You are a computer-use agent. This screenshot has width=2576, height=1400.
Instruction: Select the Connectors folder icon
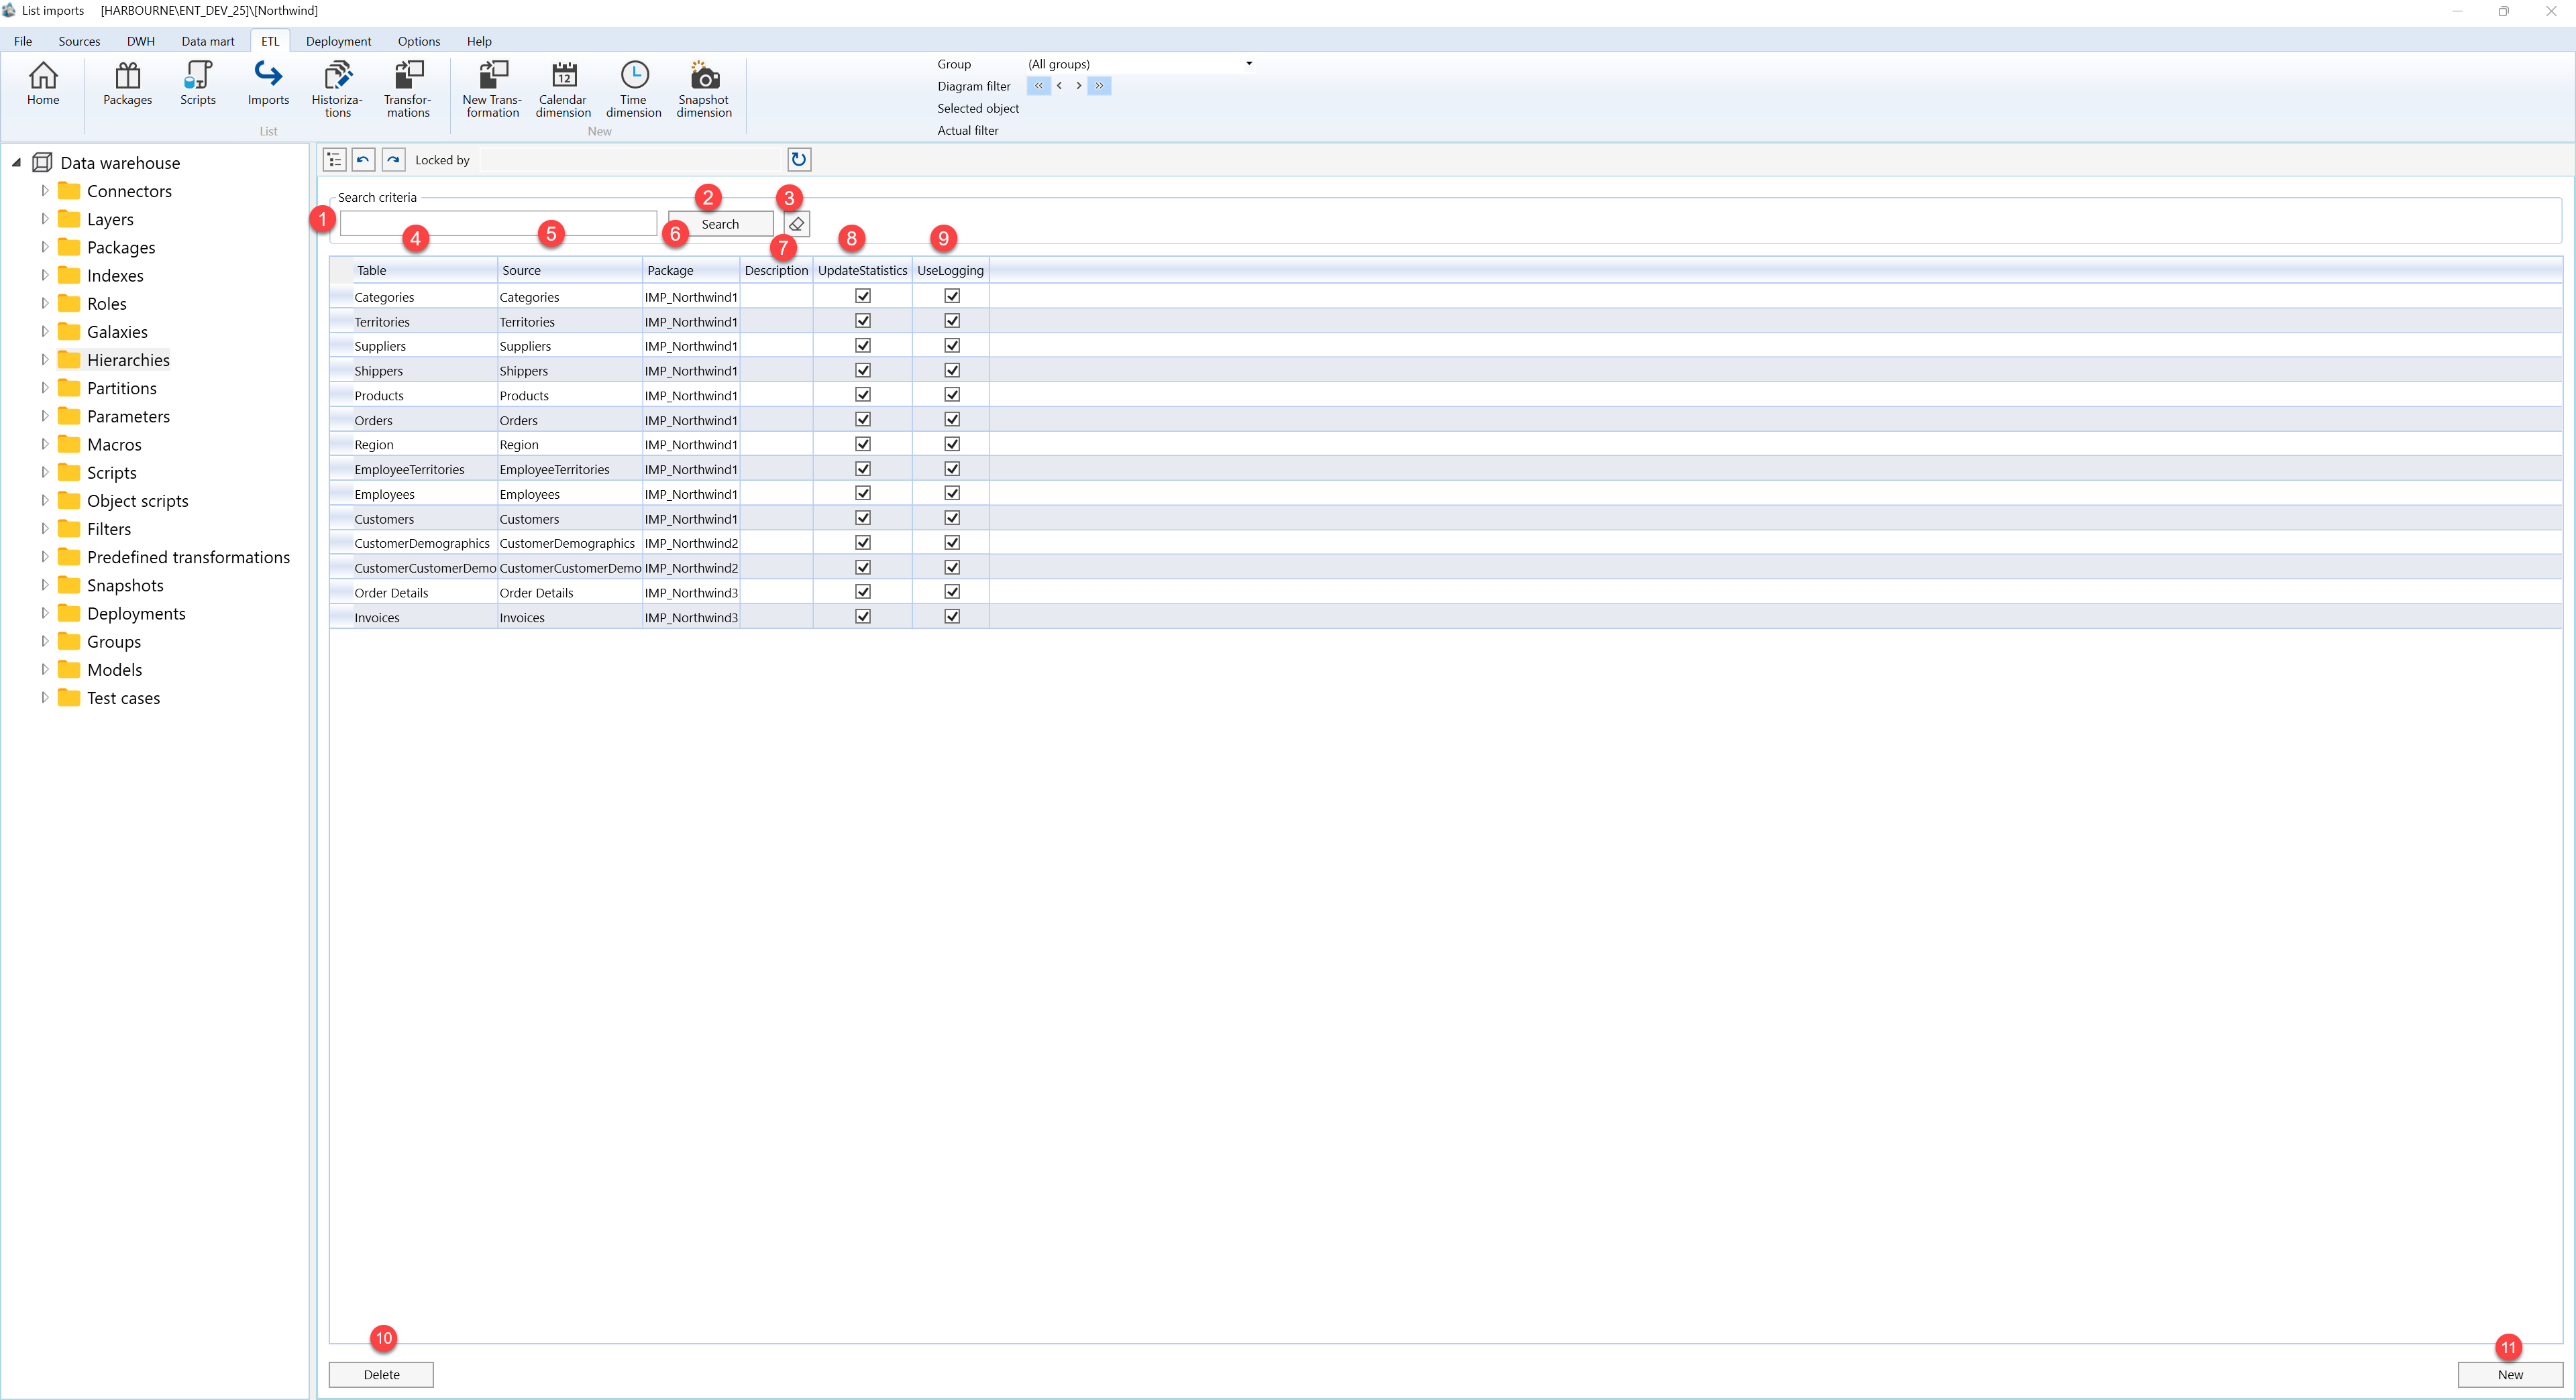coord(69,190)
